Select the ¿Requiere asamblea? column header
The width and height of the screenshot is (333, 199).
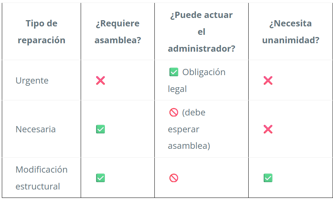(x=118, y=32)
